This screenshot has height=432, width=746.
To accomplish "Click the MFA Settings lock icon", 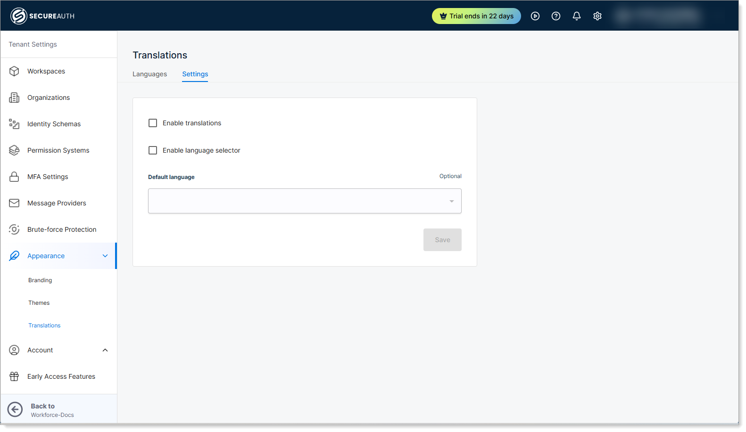I will tap(14, 177).
